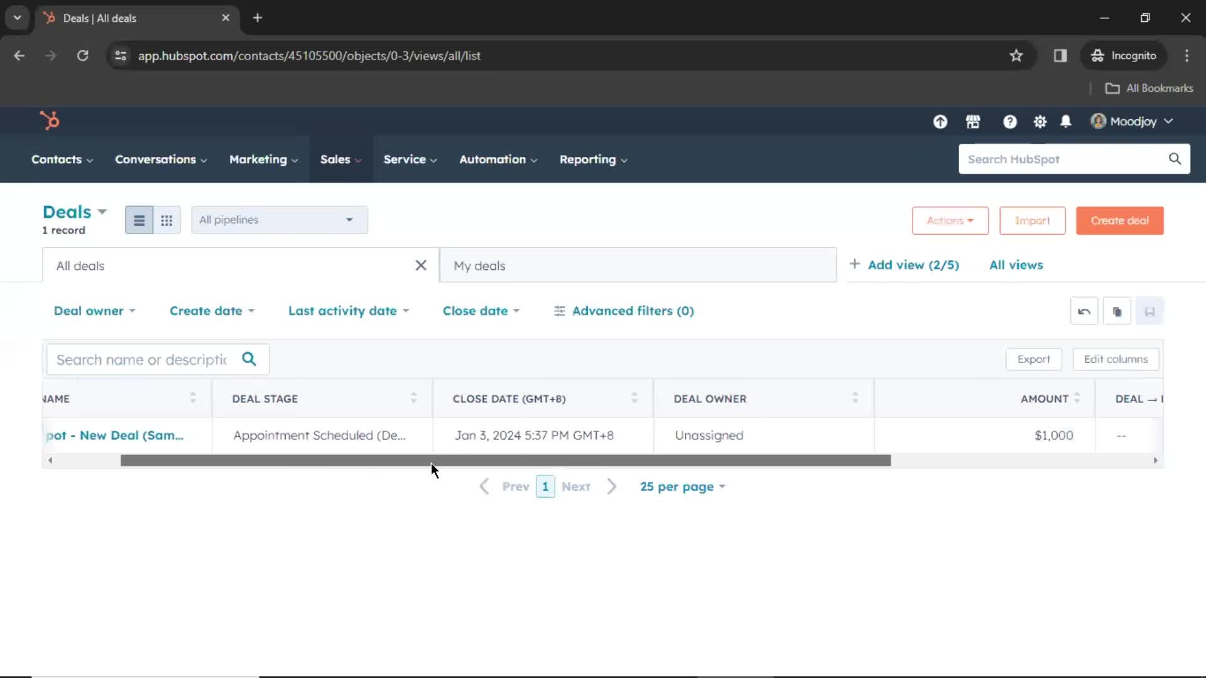
Task: Click the list view icon for deals
Action: [x=138, y=219]
